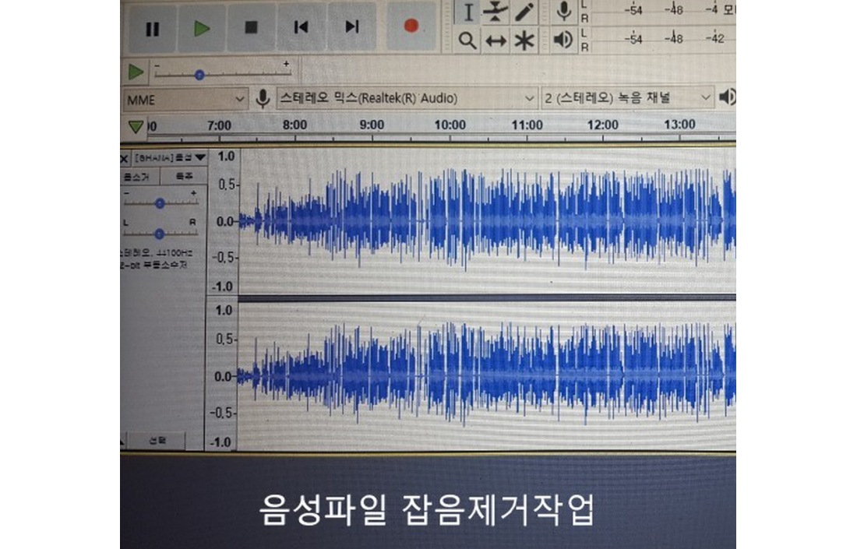
Task: Enable the Multi-tool asterisk icon
Action: click(524, 41)
